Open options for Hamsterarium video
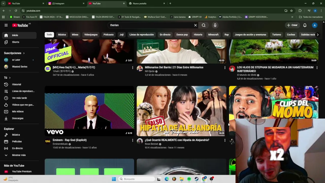The height and width of the screenshot is (183, 325). 317,68
